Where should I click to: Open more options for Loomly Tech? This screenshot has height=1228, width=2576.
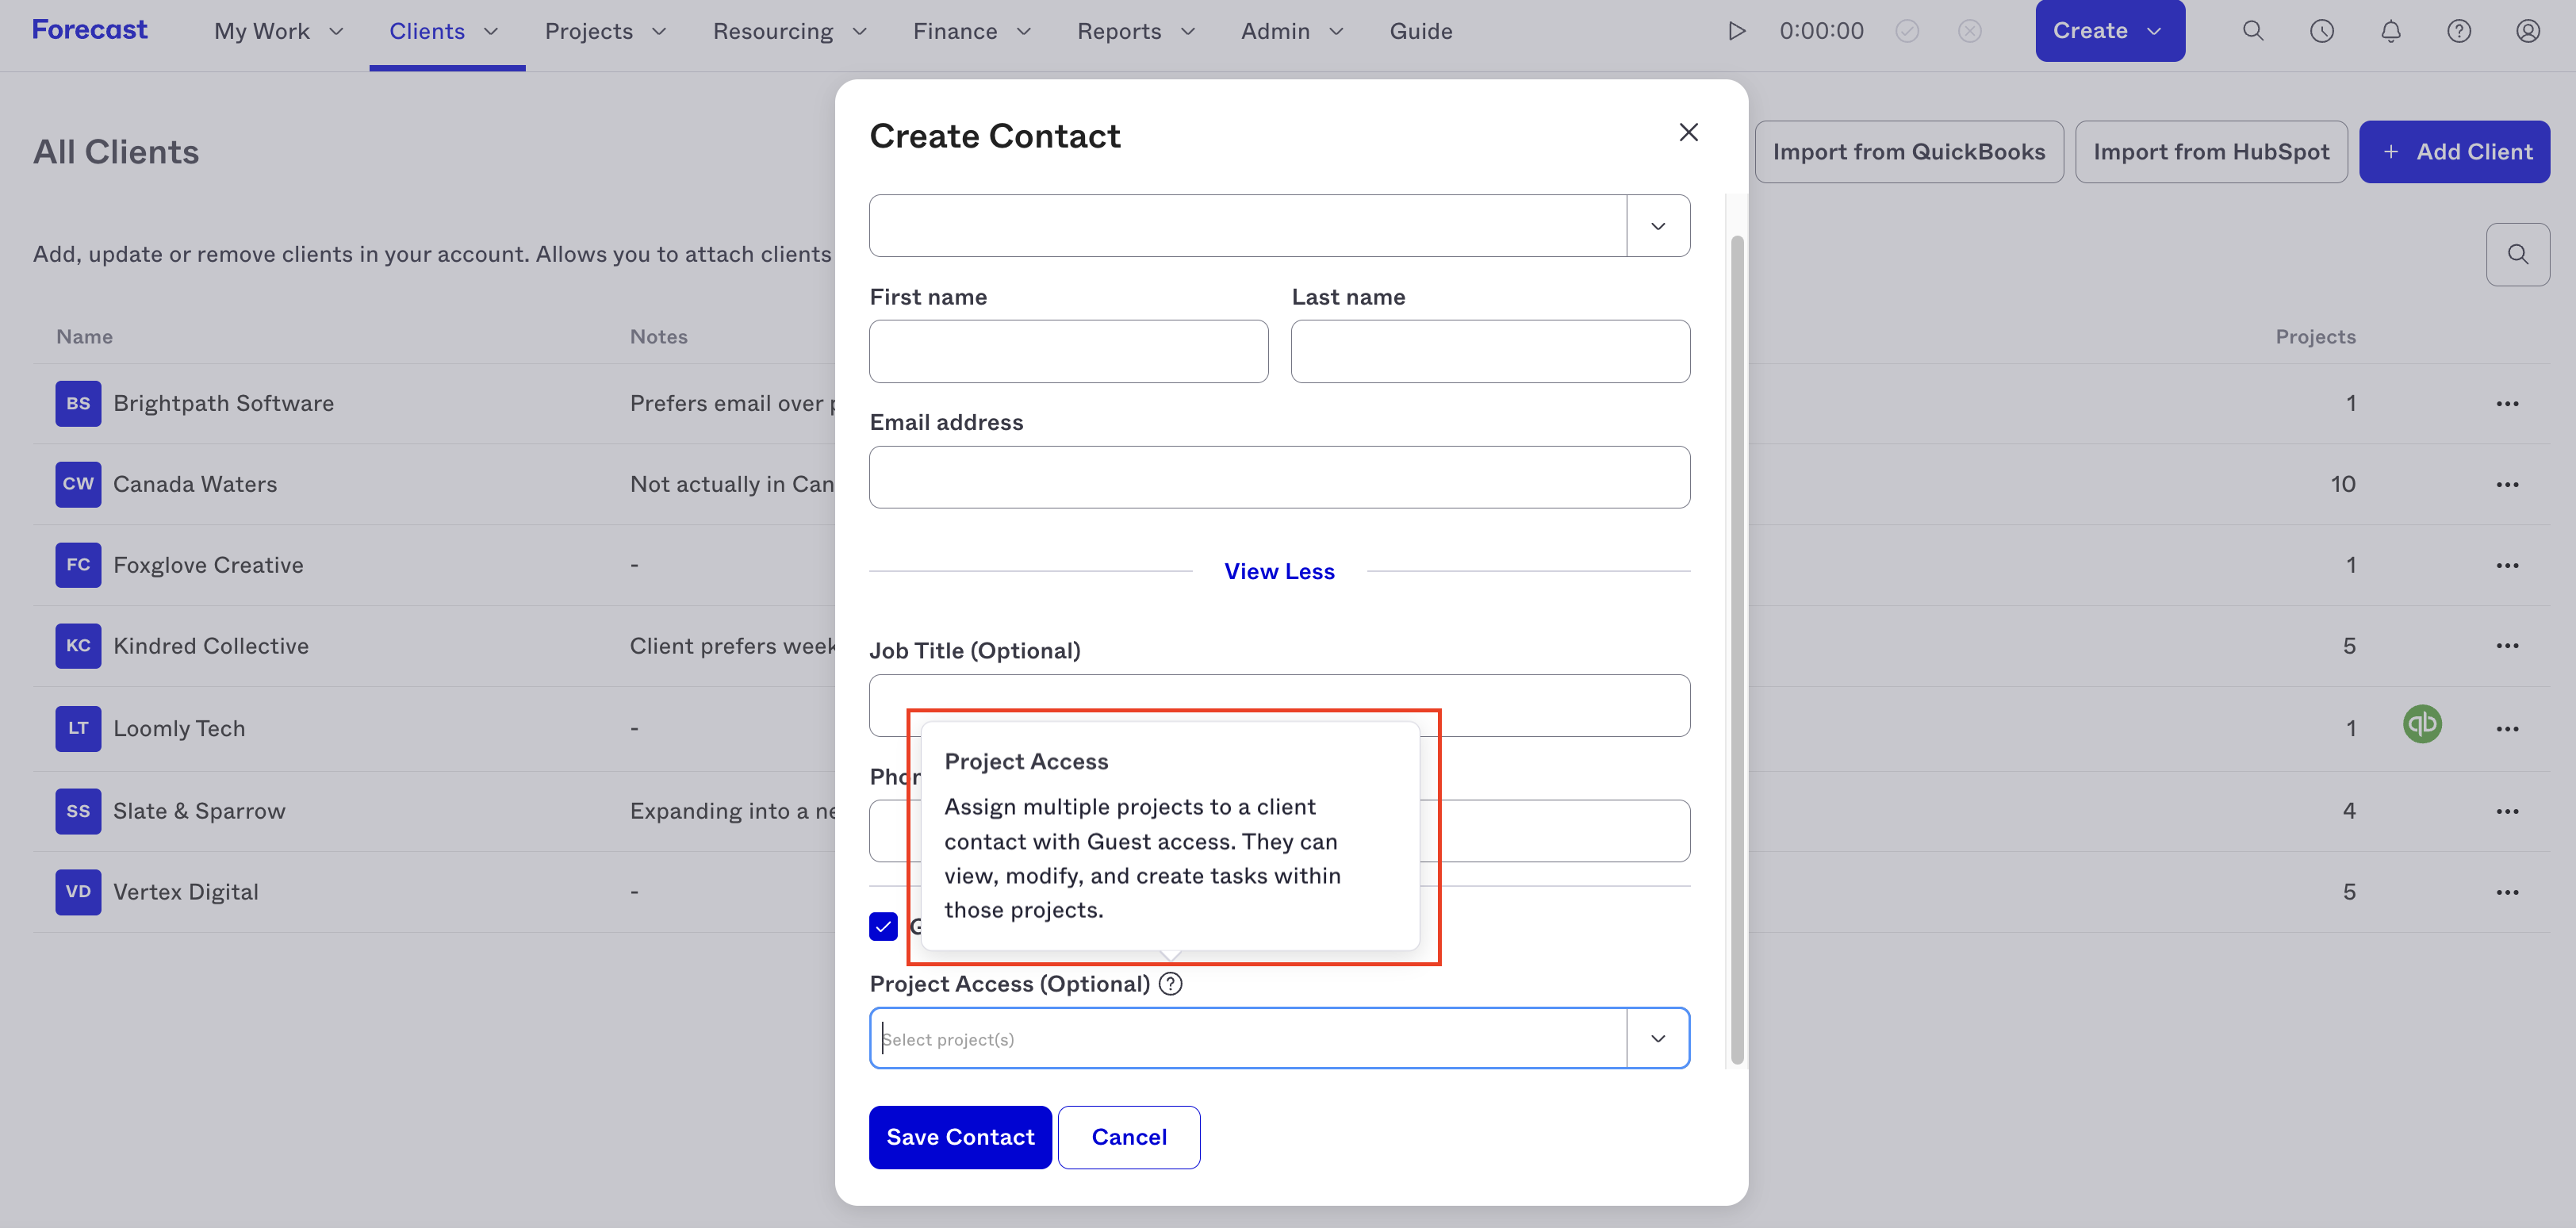[x=2507, y=729]
